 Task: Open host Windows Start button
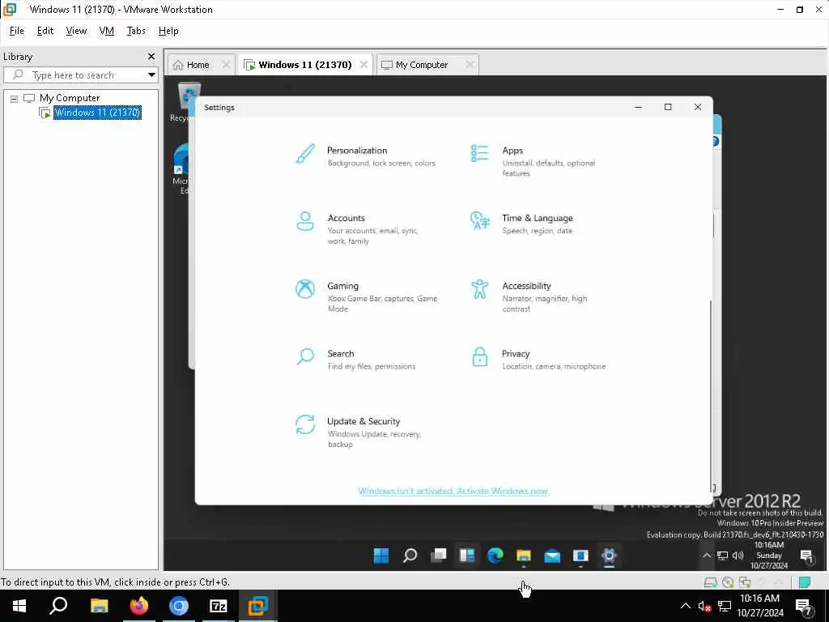[x=19, y=606]
